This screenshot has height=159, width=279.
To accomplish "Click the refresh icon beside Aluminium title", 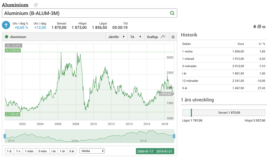I will tap(36, 5).
